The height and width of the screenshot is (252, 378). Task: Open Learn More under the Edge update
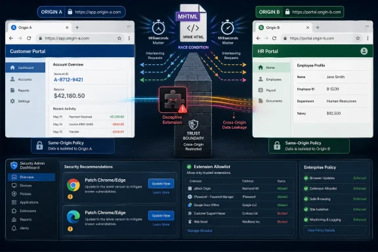[x=161, y=224]
